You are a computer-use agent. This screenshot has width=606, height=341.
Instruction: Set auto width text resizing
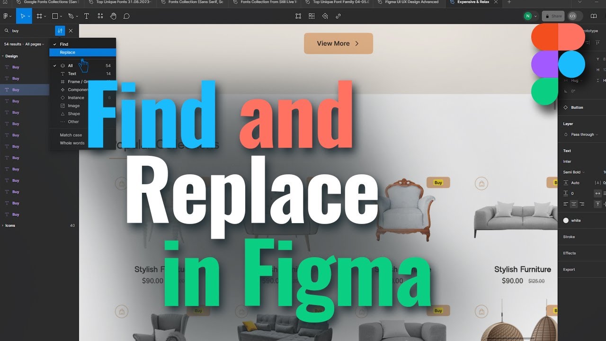[598, 193]
